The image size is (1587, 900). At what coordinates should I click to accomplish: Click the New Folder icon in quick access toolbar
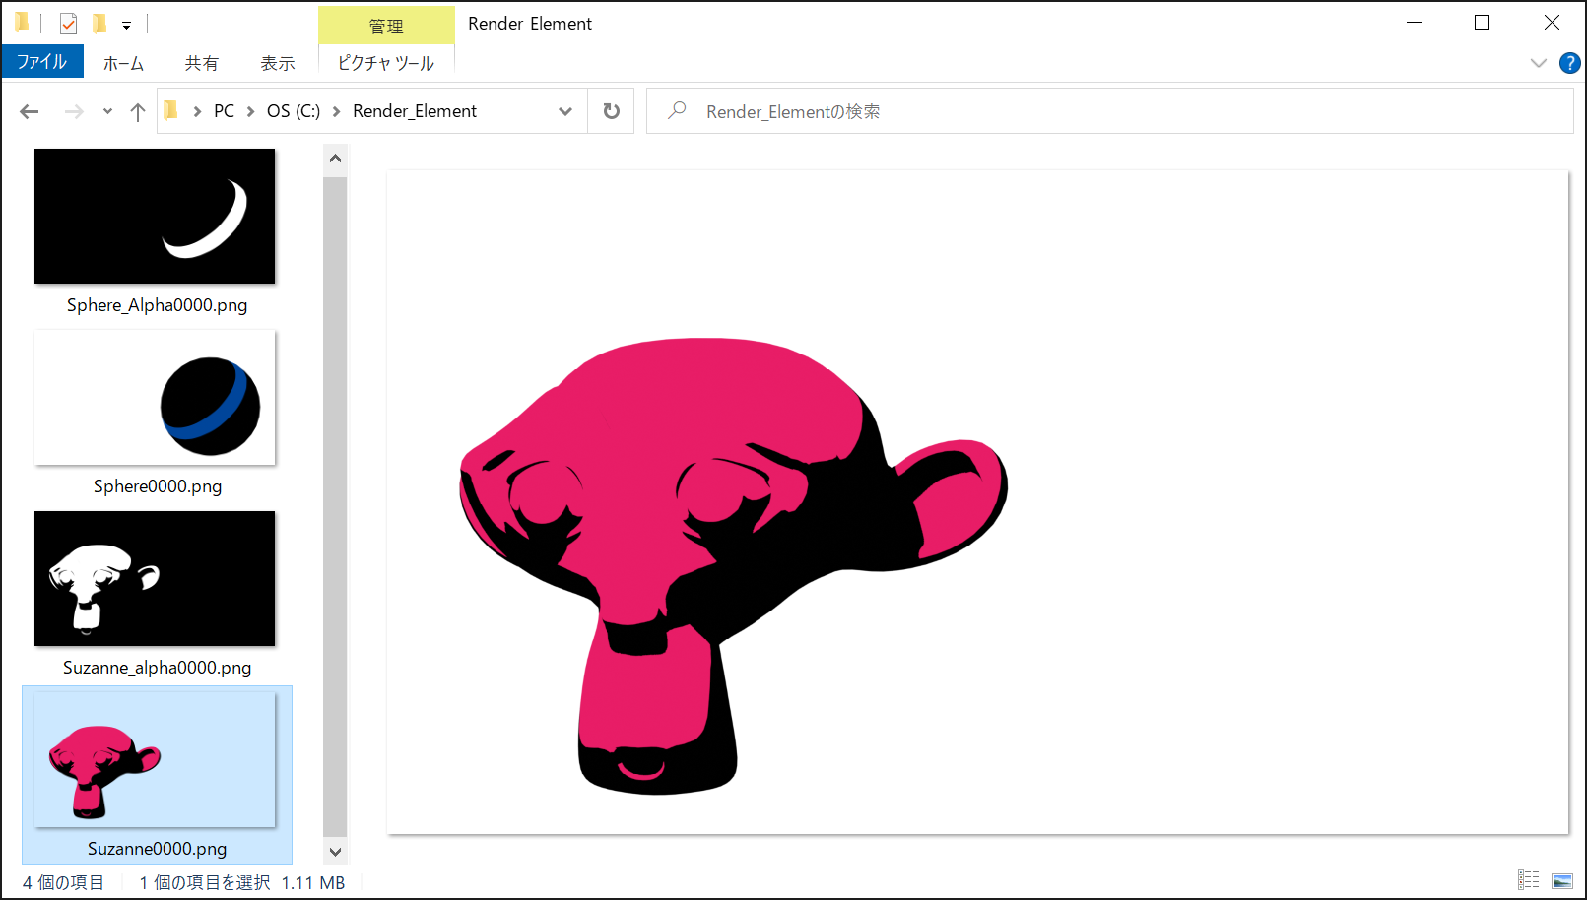(x=99, y=24)
